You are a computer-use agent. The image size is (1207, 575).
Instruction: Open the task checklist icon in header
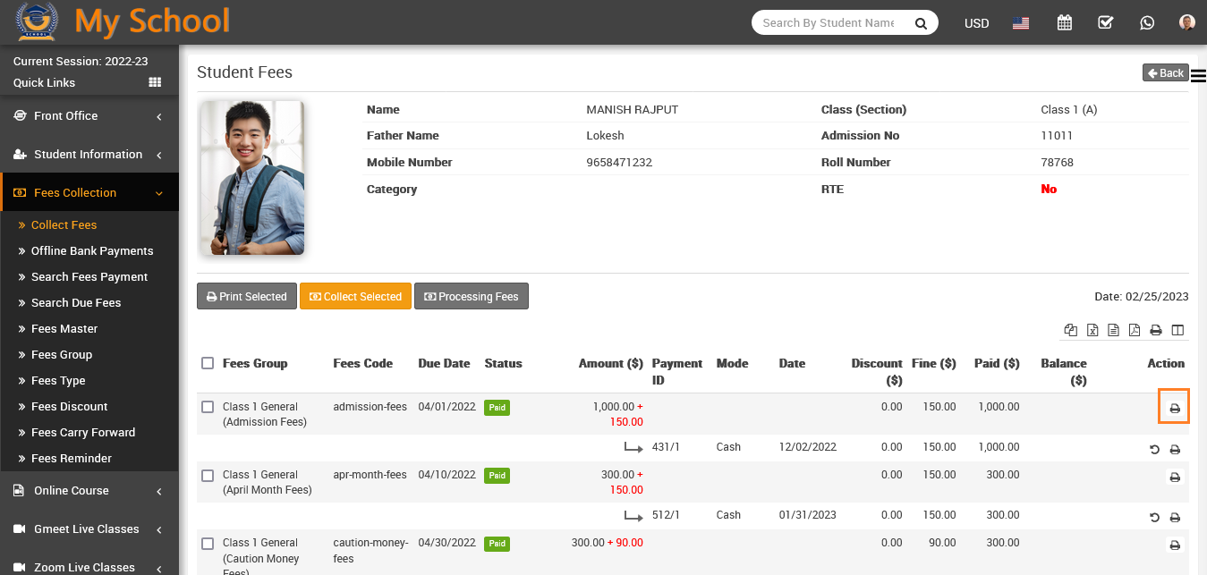point(1105,22)
